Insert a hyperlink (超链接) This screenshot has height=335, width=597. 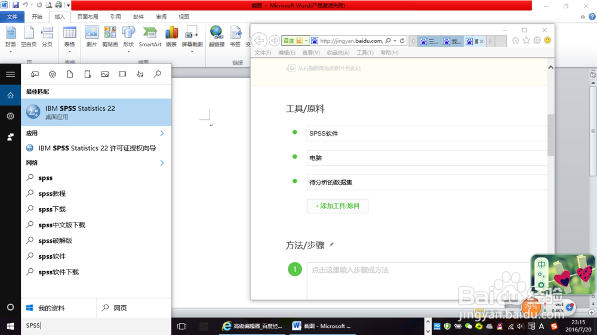(217, 37)
